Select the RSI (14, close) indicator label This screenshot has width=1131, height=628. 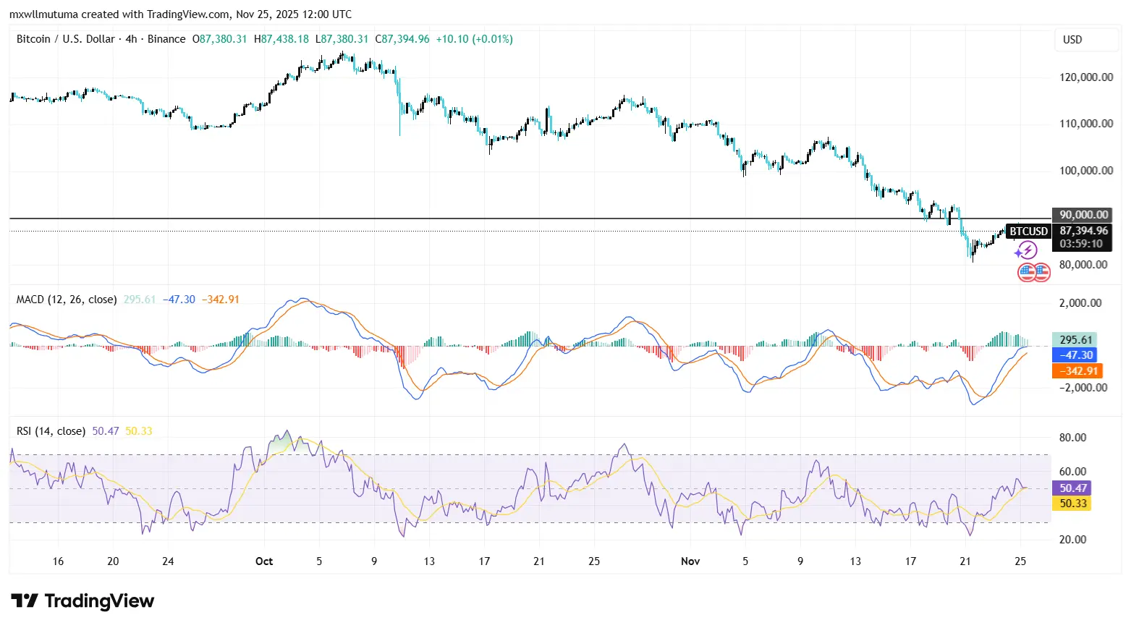pos(51,430)
